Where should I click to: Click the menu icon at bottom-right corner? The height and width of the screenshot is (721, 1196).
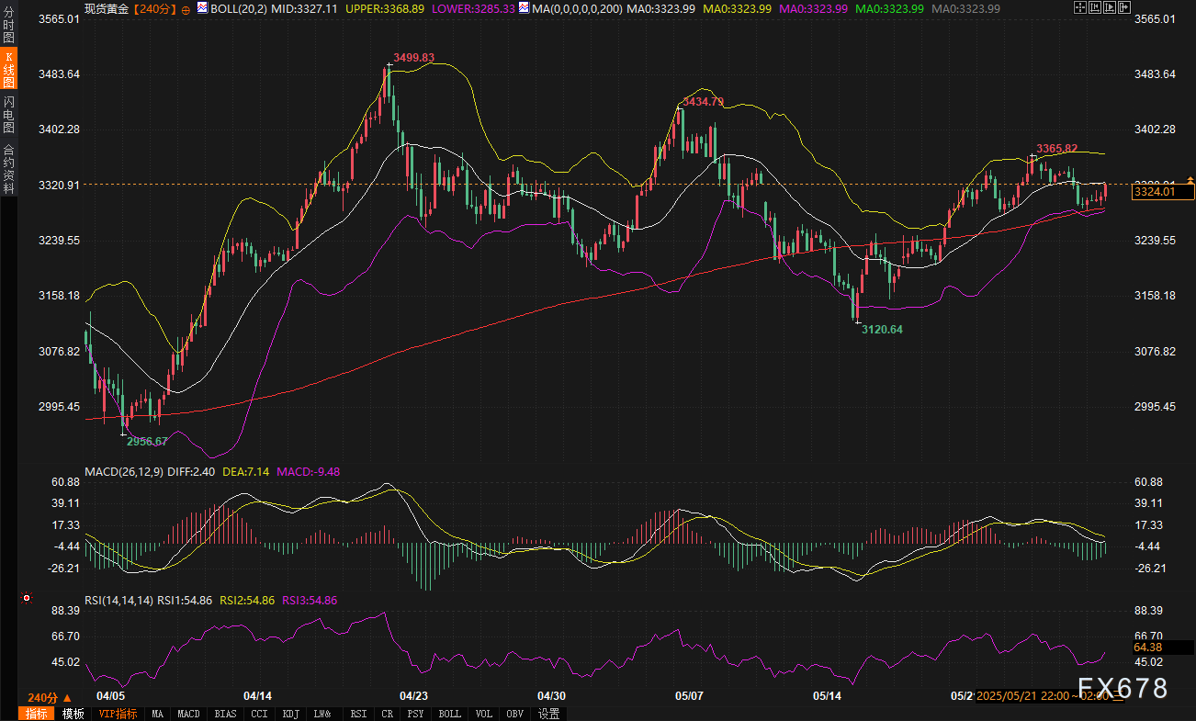coord(1117,696)
